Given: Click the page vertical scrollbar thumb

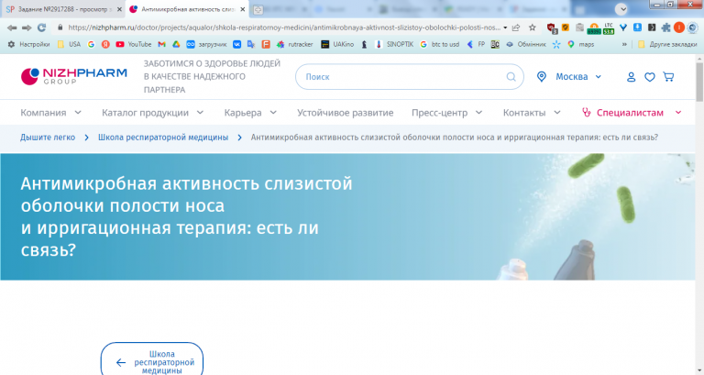Looking at the screenshot, I should [x=699, y=82].
